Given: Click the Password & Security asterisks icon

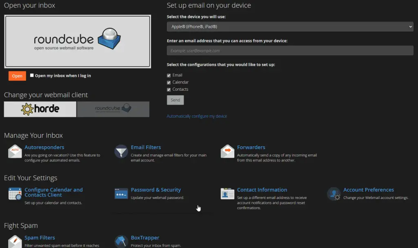Looking at the screenshot, I should [121, 194].
